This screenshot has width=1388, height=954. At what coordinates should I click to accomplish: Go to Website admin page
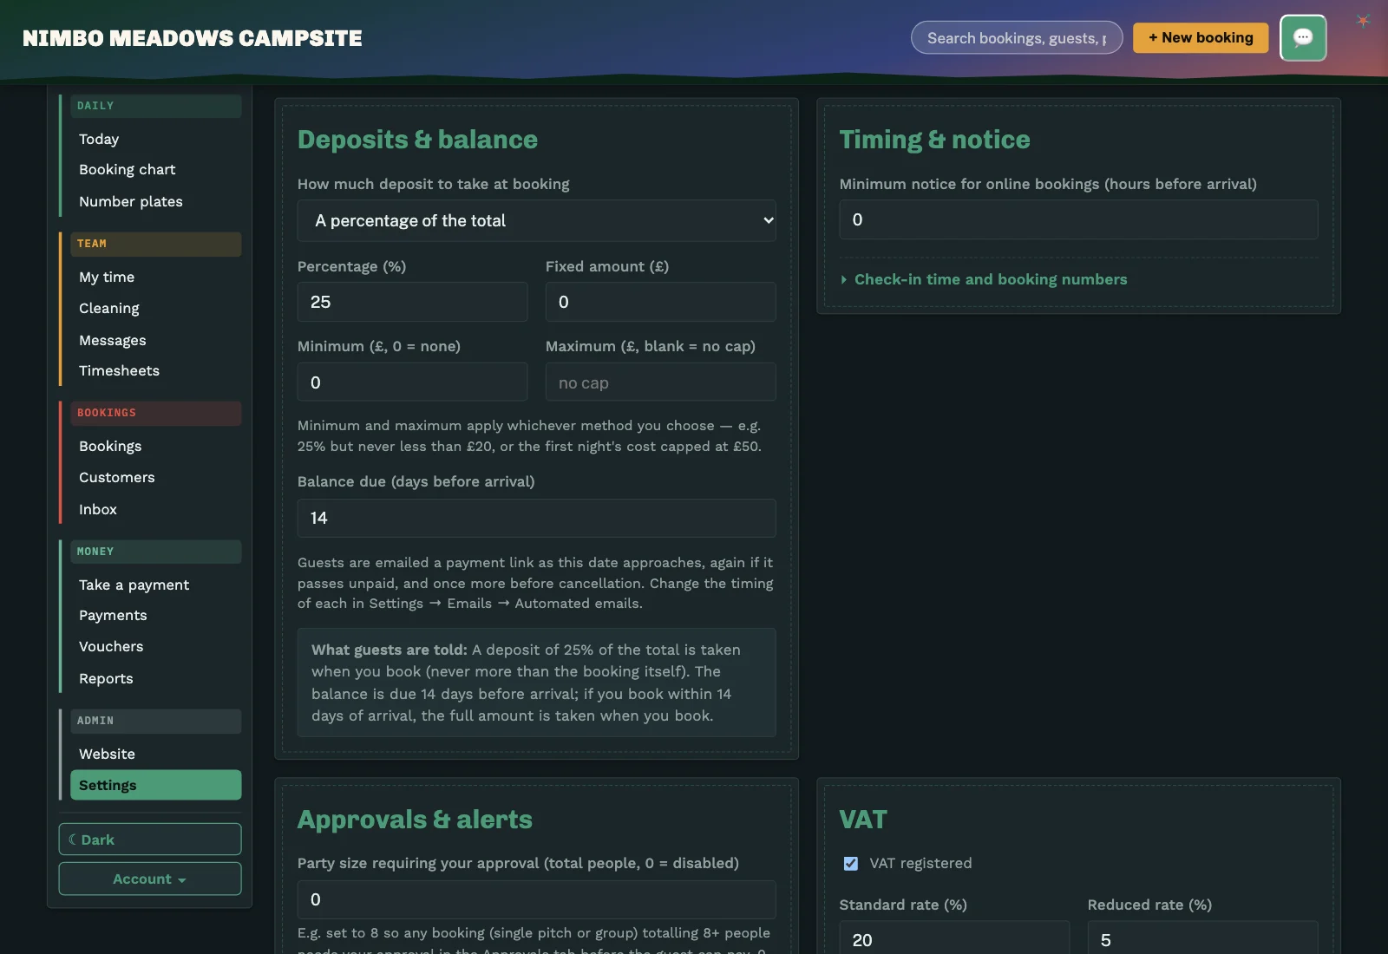pos(155,754)
